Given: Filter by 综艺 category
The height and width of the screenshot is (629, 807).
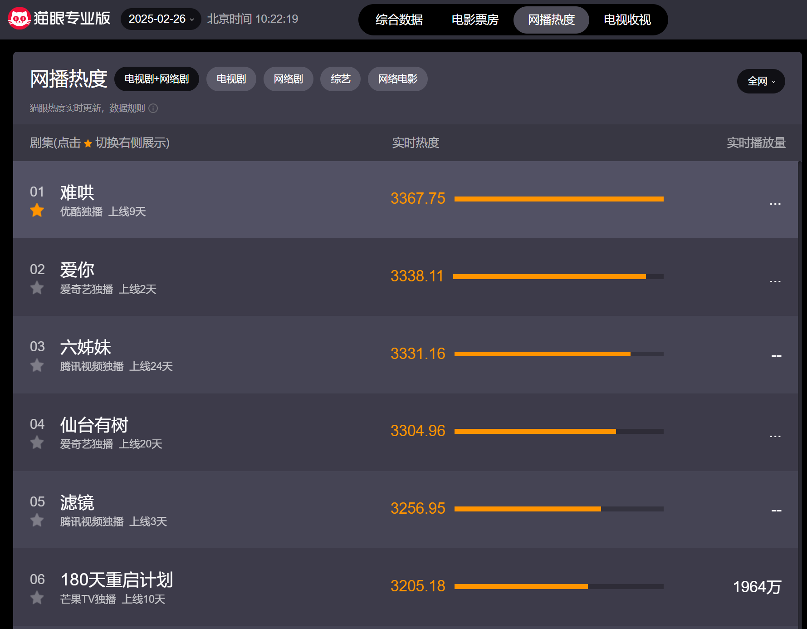Looking at the screenshot, I should (340, 79).
